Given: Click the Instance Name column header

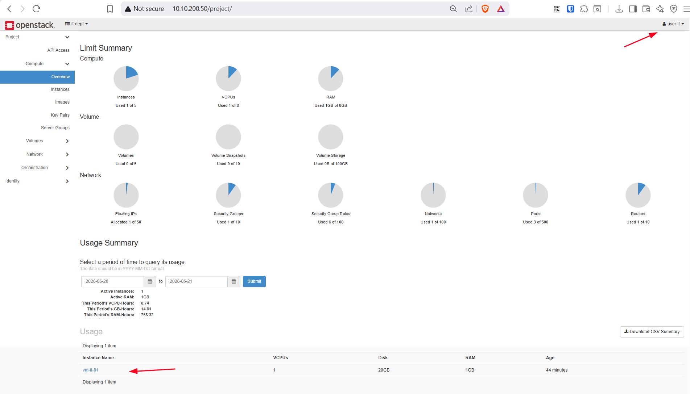Looking at the screenshot, I should [x=98, y=358].
